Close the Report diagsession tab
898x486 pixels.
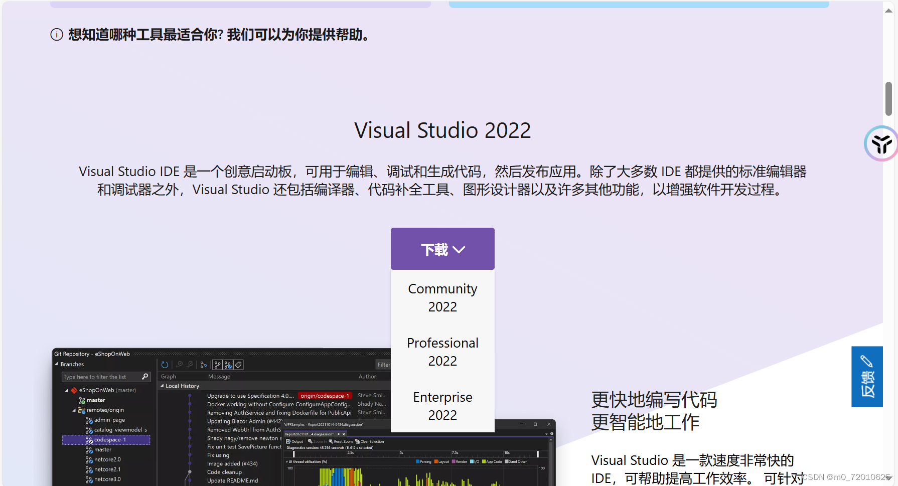point(344,434)
